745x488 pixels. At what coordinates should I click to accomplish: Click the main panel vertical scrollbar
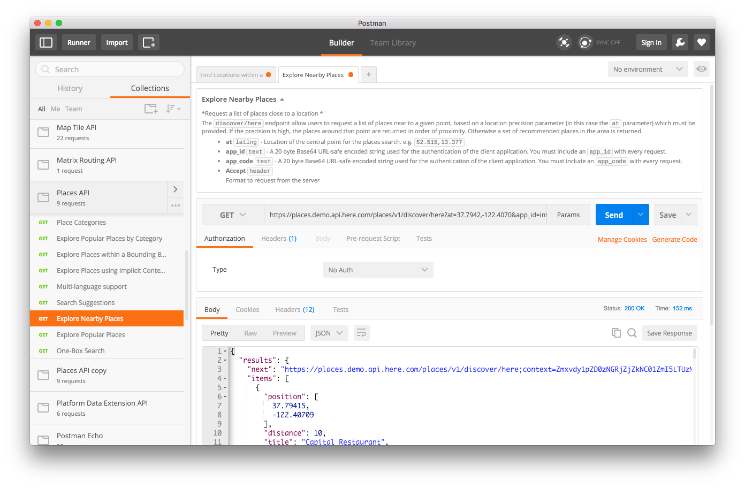tap(712, 204)
